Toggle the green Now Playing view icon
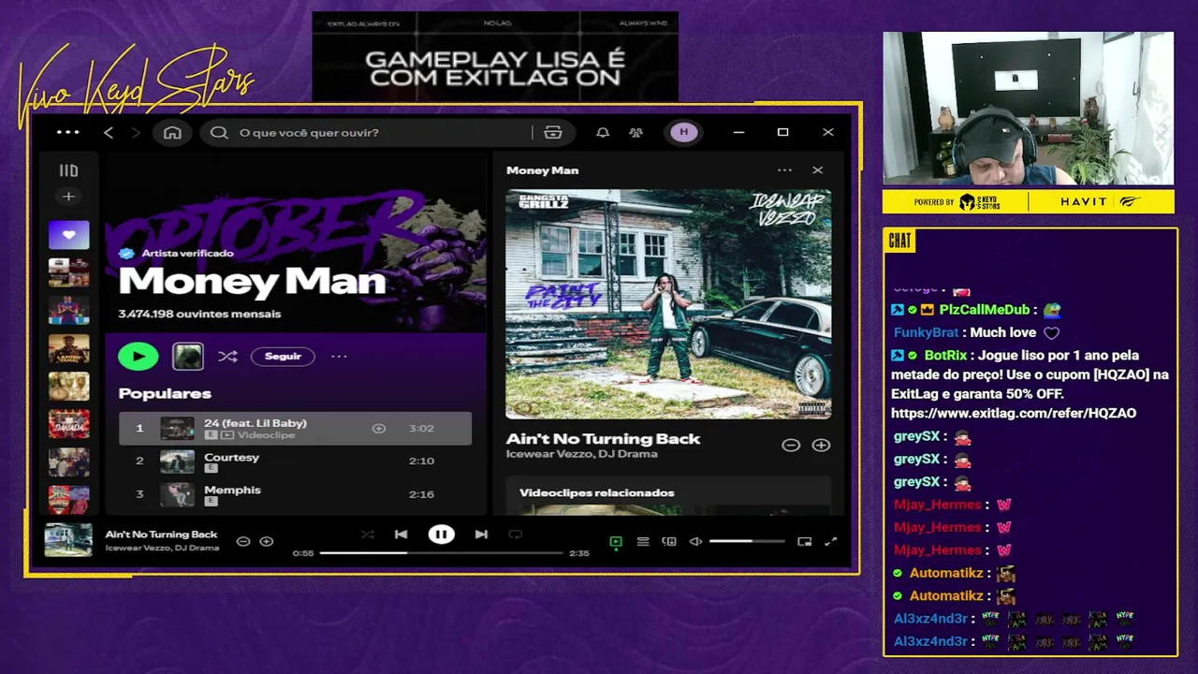This screenshot has width=1198, height=674. click(x=616, y=542)
